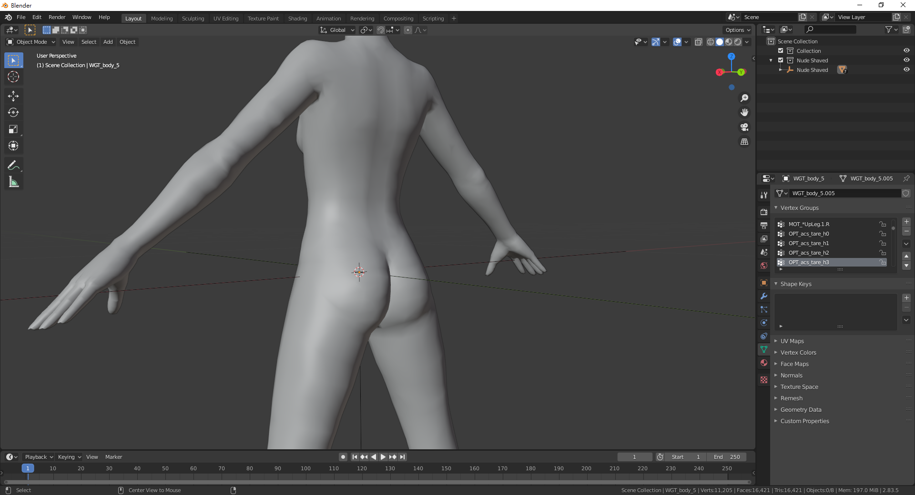Open the Modifier properties wrench tab
Screen dimensions: 915x495
764,296
